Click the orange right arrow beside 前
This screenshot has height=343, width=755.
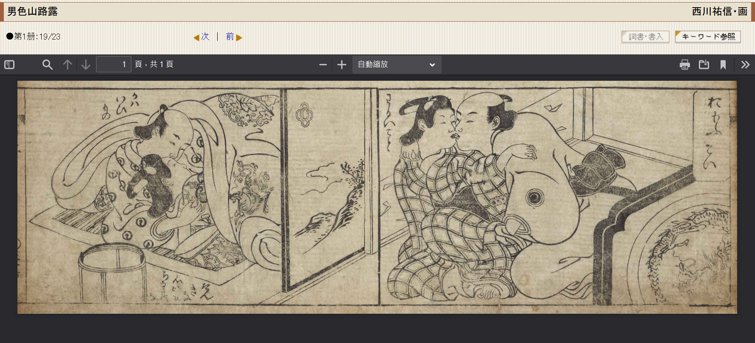click(x=239, y=37)
